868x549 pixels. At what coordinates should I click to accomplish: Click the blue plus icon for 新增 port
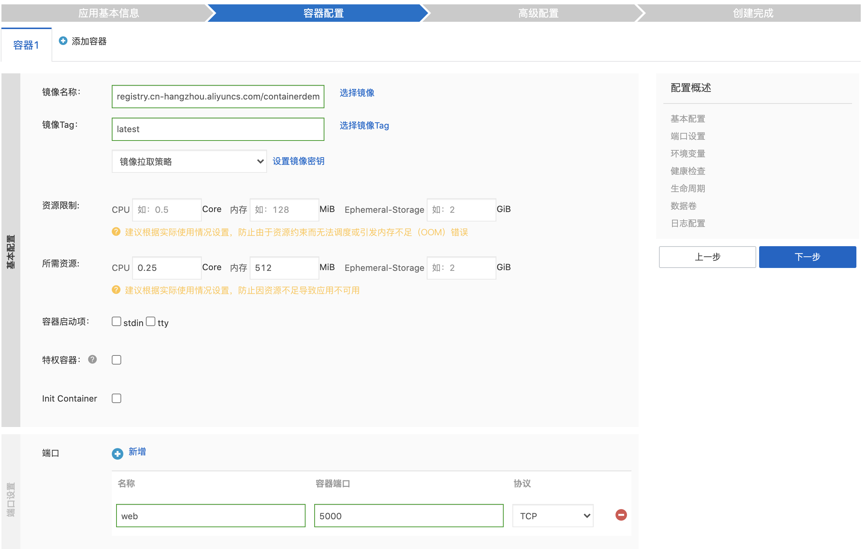(x=117, y=454)
